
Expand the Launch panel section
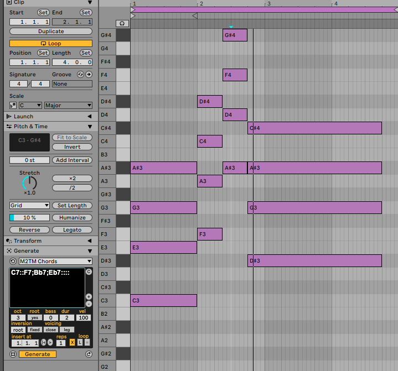tap(89, 117)
